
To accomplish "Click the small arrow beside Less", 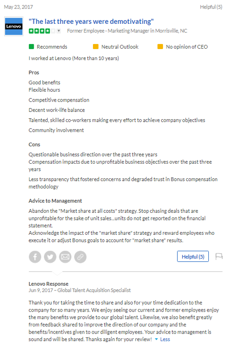I will point(157,339).
